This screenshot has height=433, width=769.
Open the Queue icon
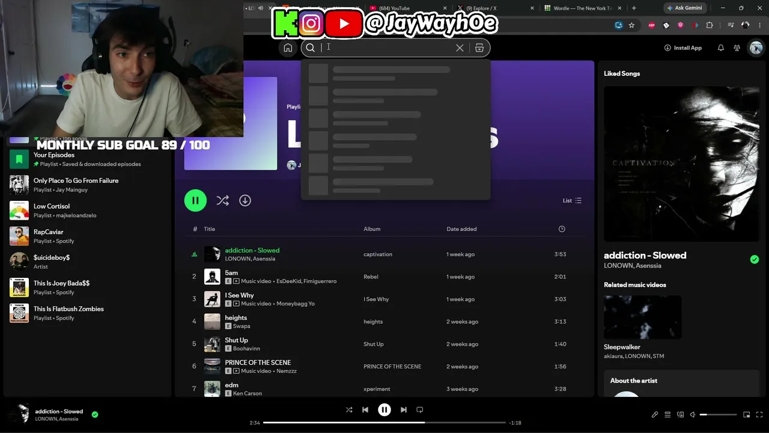pos(667,414)
